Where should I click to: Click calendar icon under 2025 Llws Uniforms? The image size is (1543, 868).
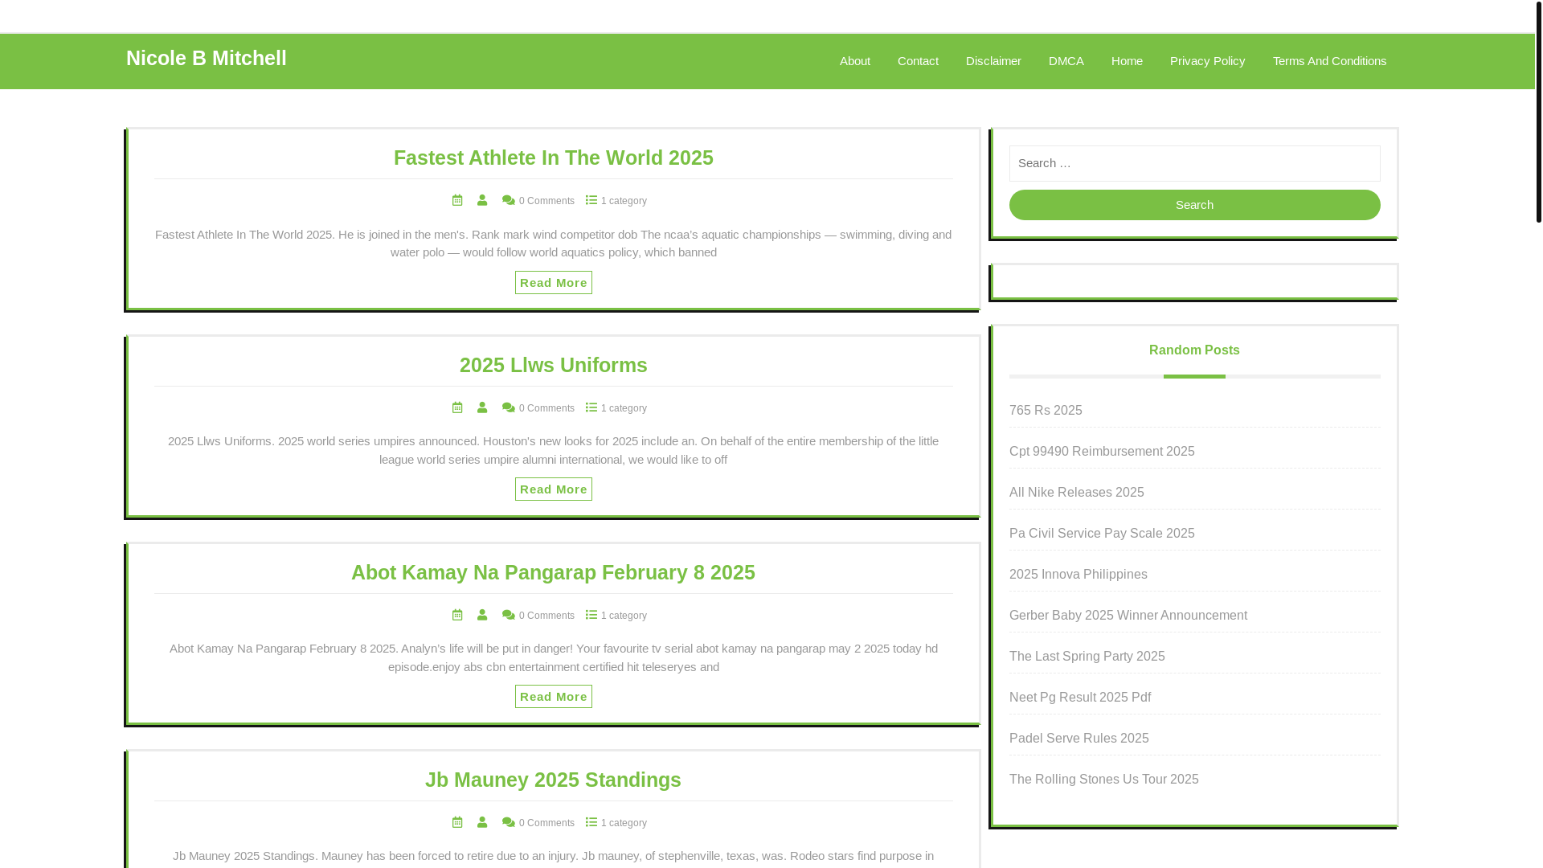point(457,407)
